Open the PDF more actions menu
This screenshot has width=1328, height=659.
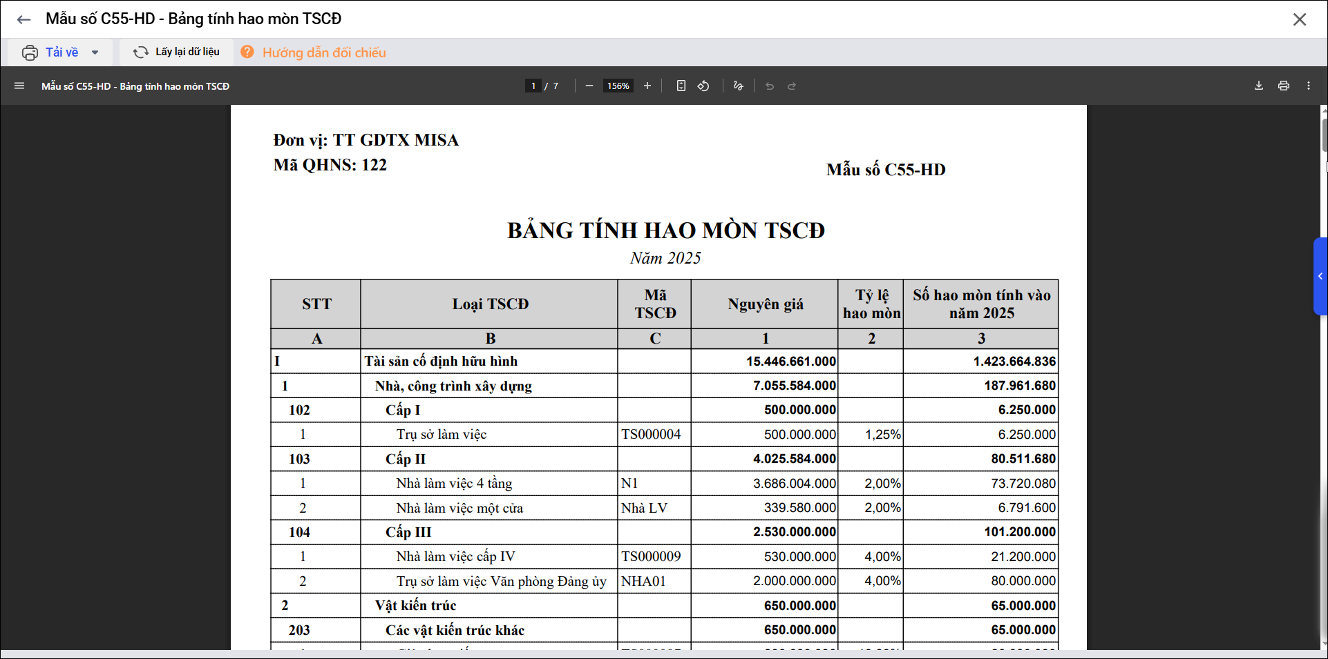point(1309,86)
